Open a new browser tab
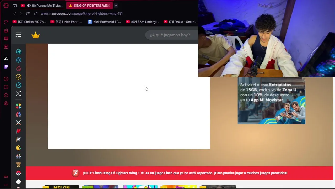Image resolution: width=335 pixels, height=189 pixels. point(116,6)
